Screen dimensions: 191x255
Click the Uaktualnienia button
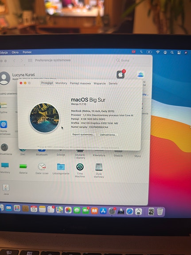point(108,135)
